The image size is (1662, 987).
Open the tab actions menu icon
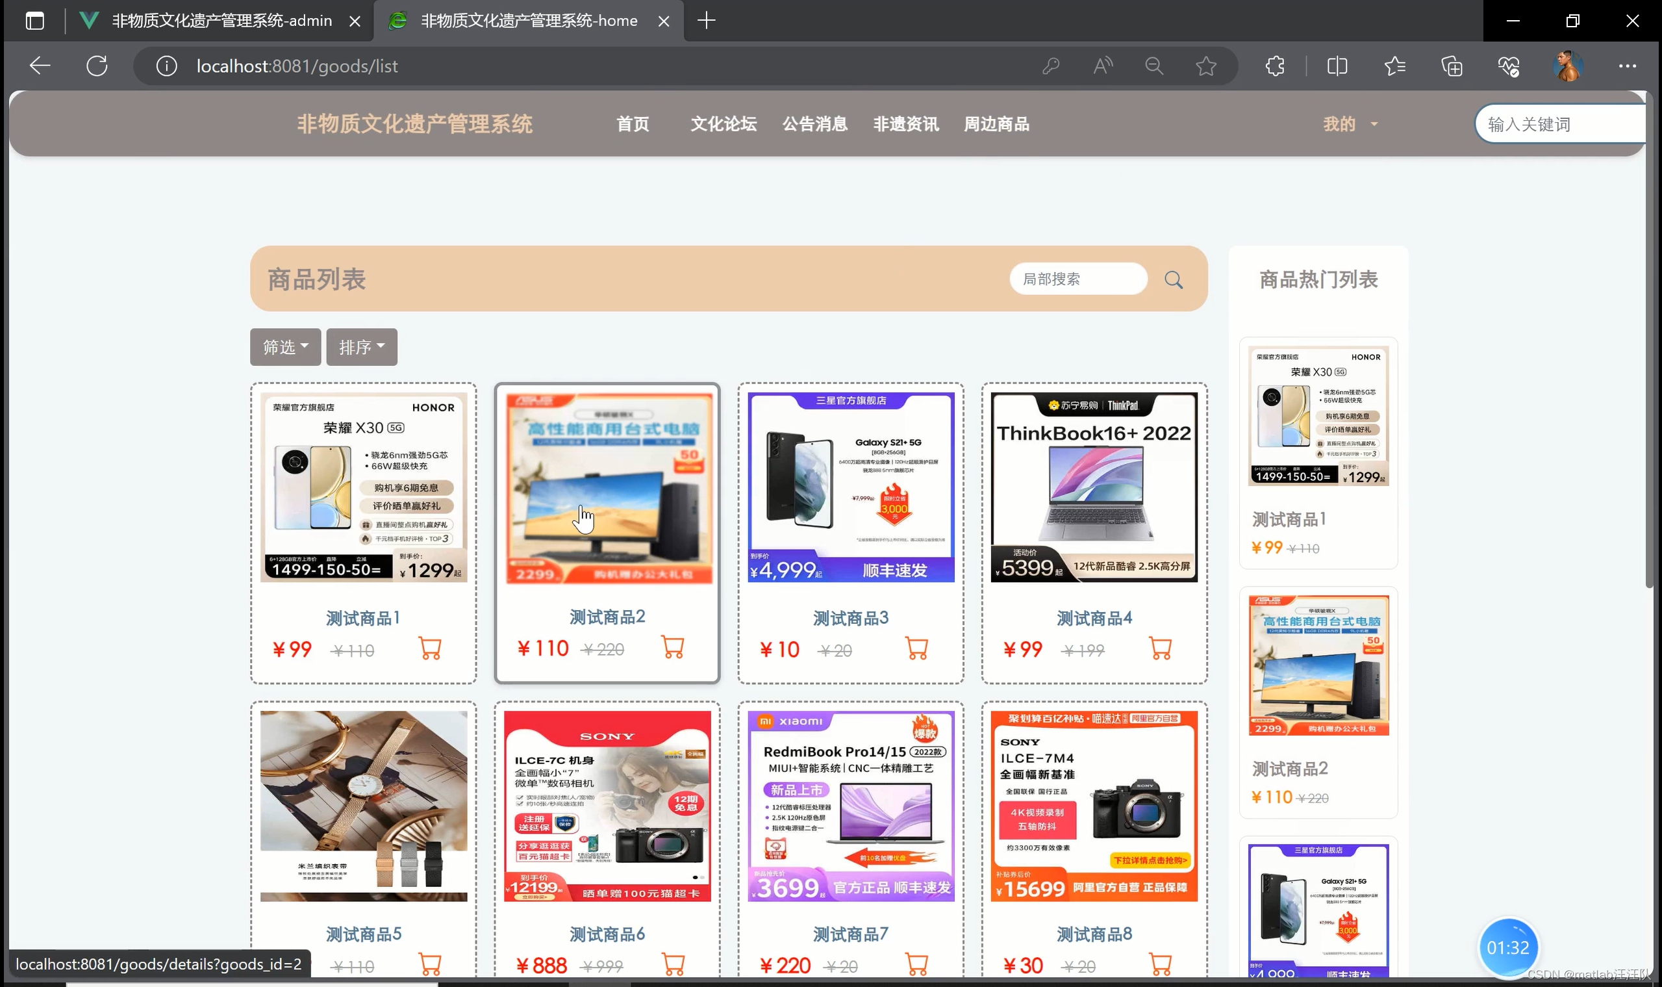click(34, 21)
